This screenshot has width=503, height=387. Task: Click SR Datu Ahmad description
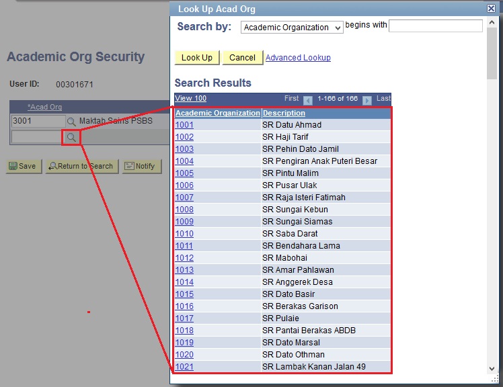click(x=292, y=125)
